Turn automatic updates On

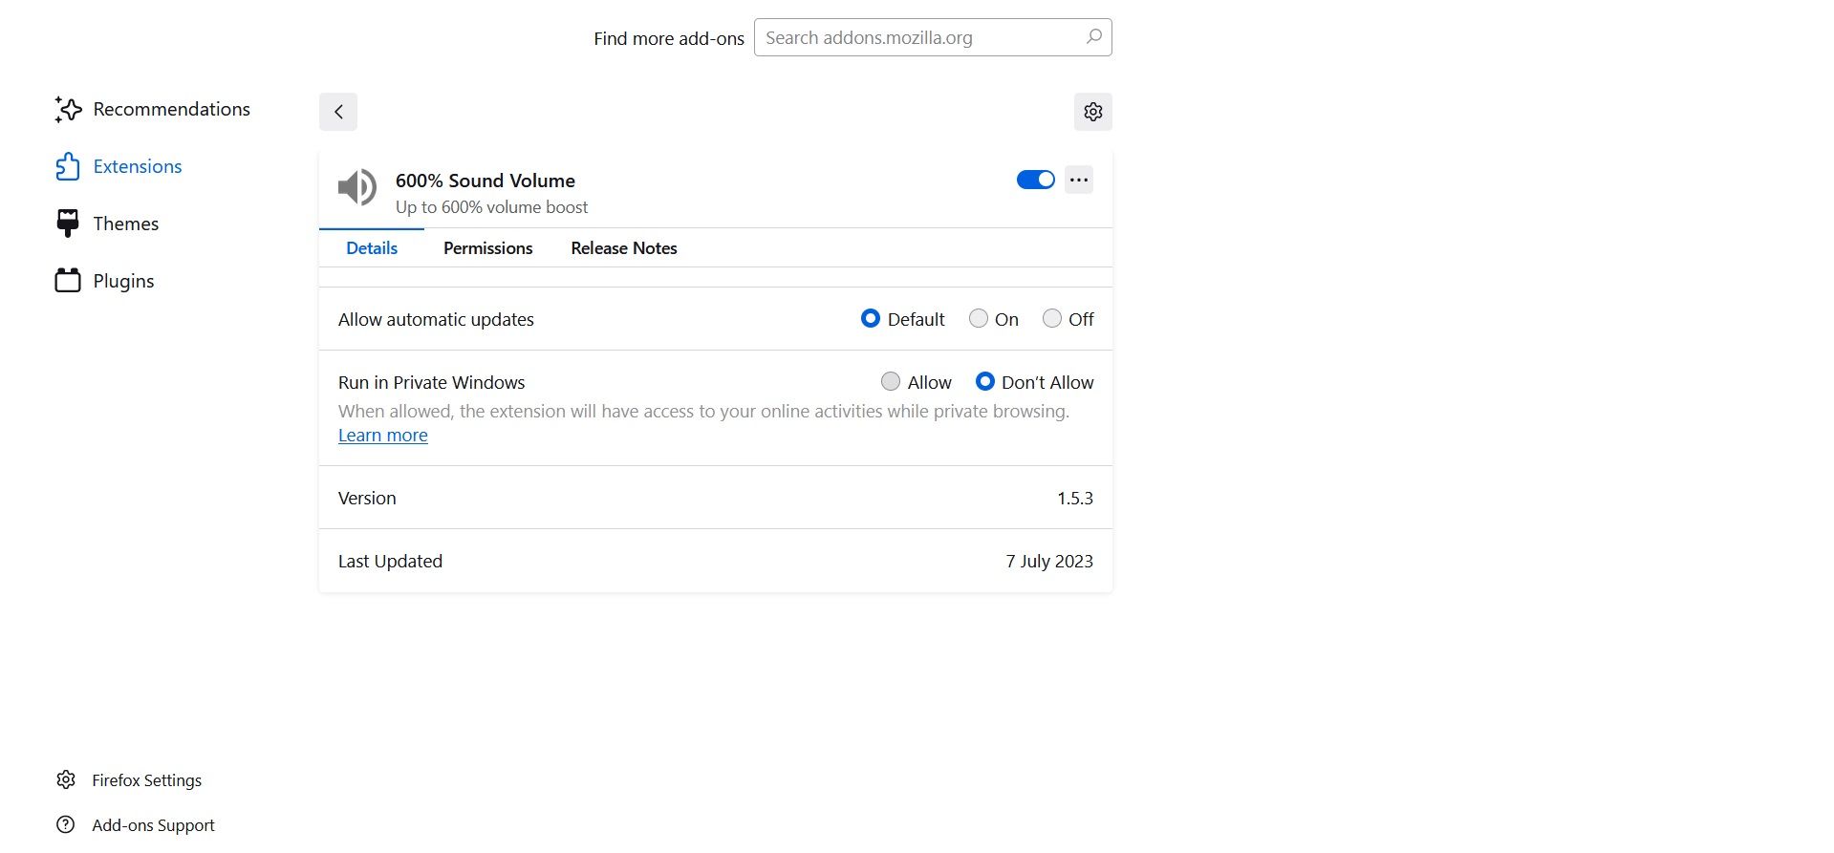[x=978, y=318]
